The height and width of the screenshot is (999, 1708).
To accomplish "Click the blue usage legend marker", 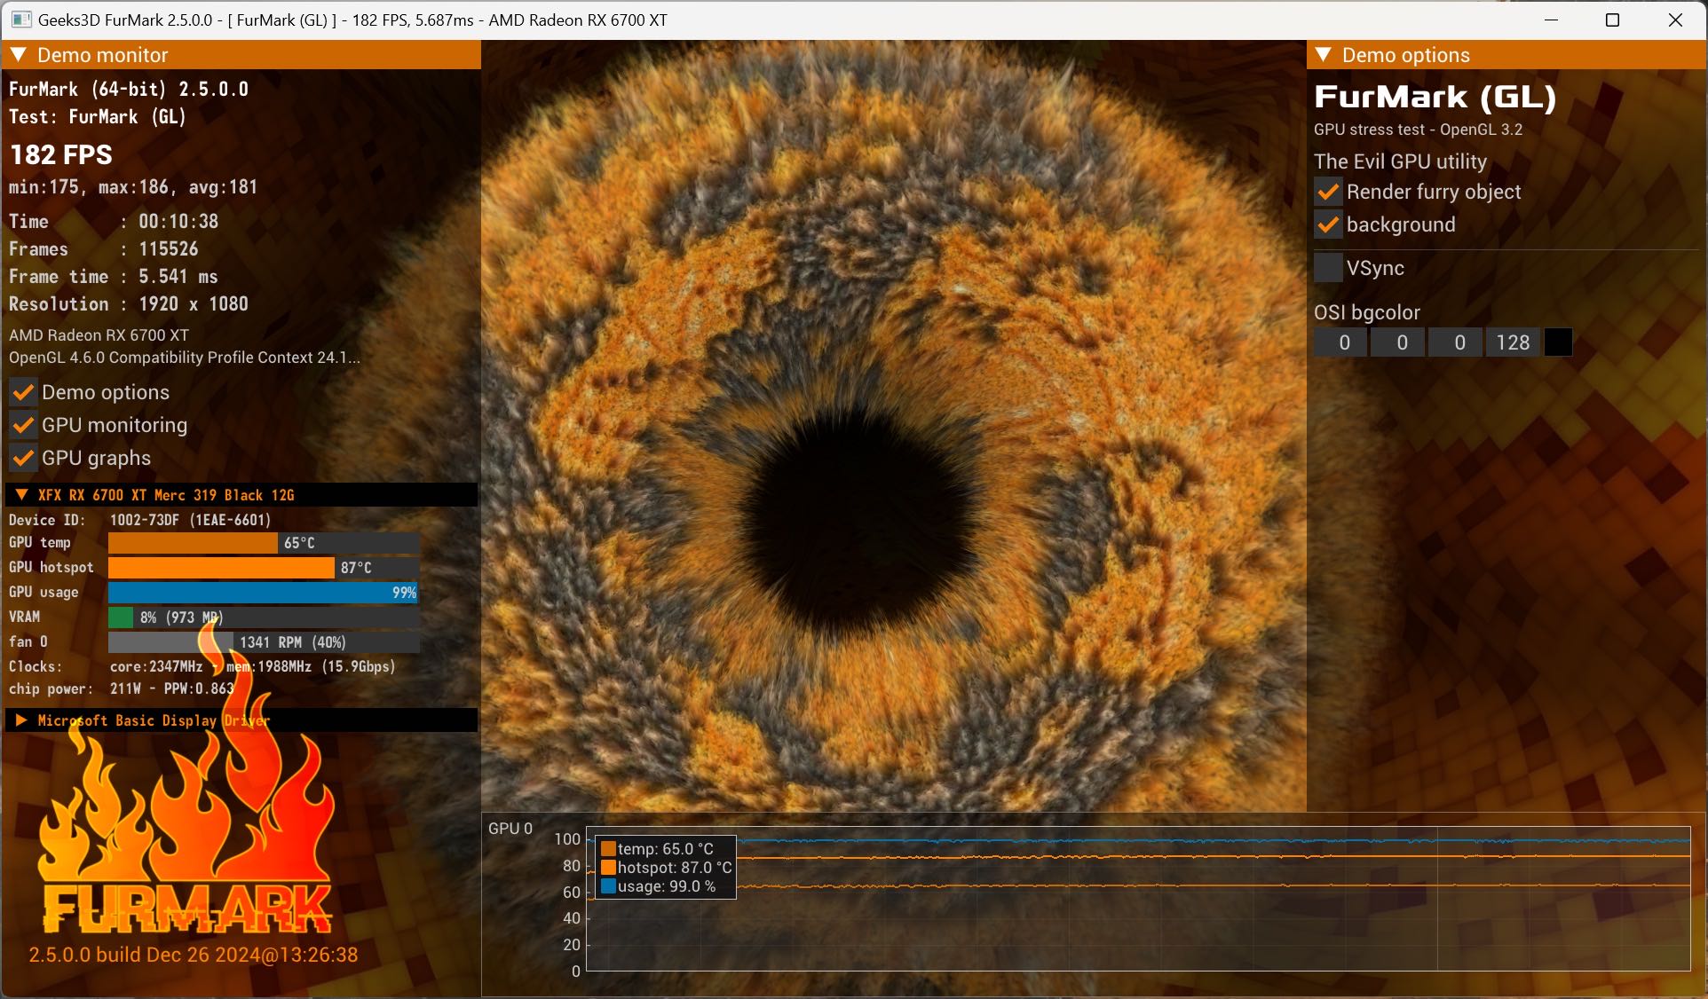I will pos(608,886).
